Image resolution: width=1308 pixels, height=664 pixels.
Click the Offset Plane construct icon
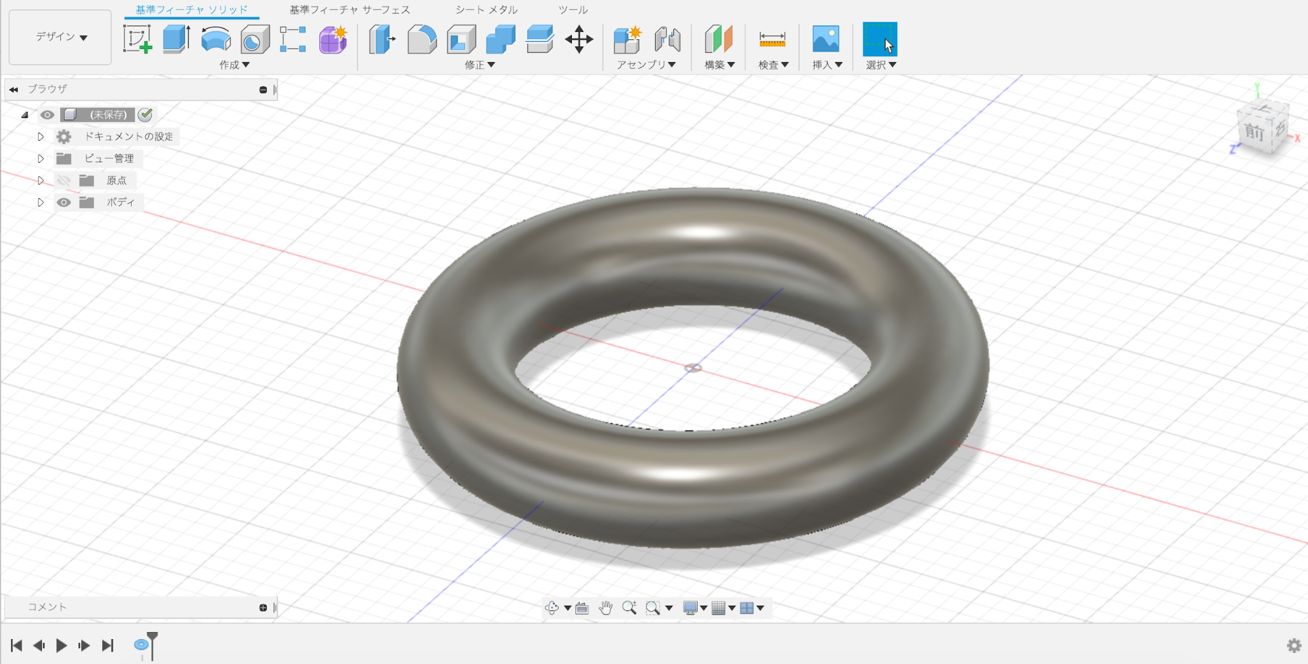(x=718, y=39)
